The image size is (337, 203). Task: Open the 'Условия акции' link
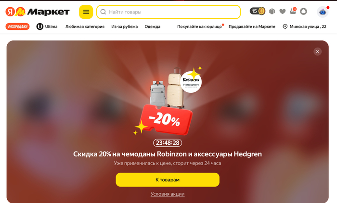click(168, 194)
